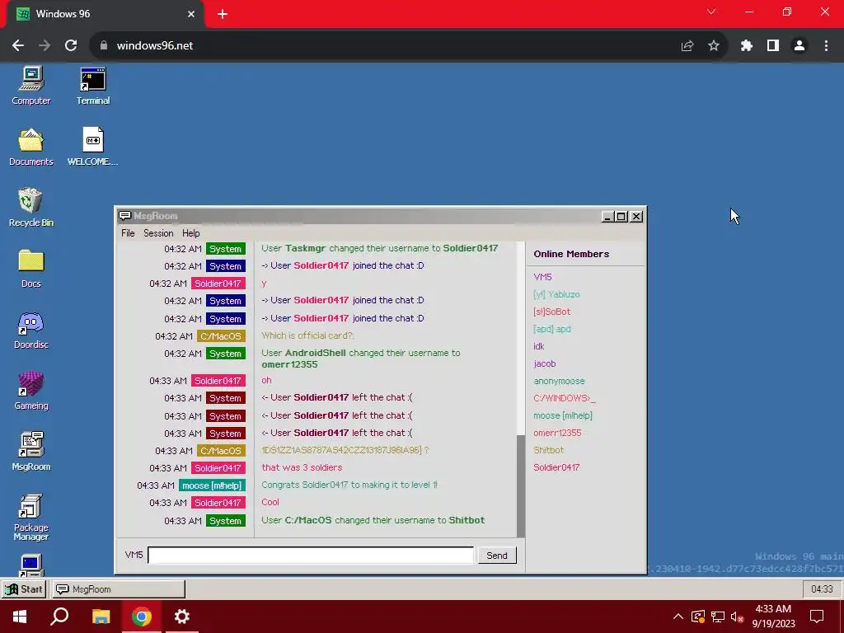
Task: Reload the windows96.net page
Action: (x=71, y=45)
